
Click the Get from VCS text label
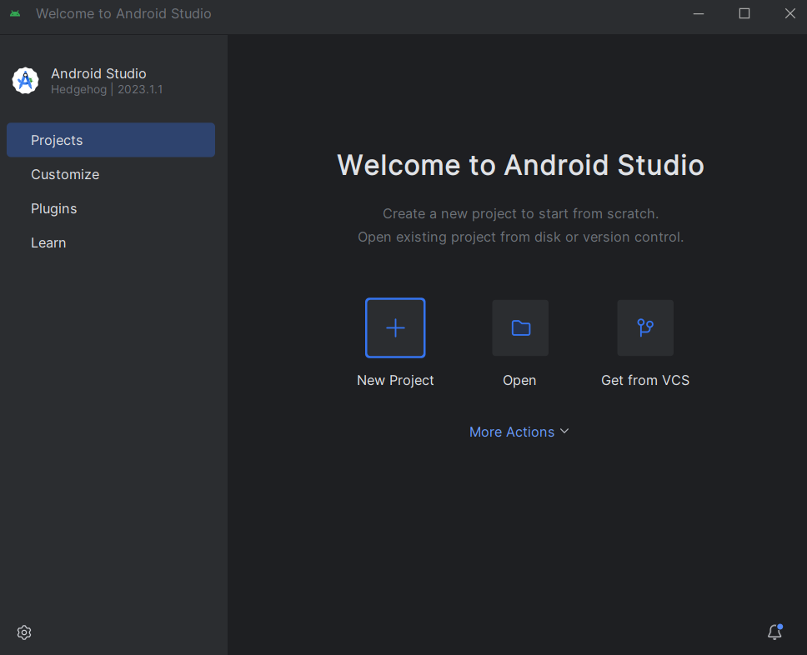(x=645, y=380)
